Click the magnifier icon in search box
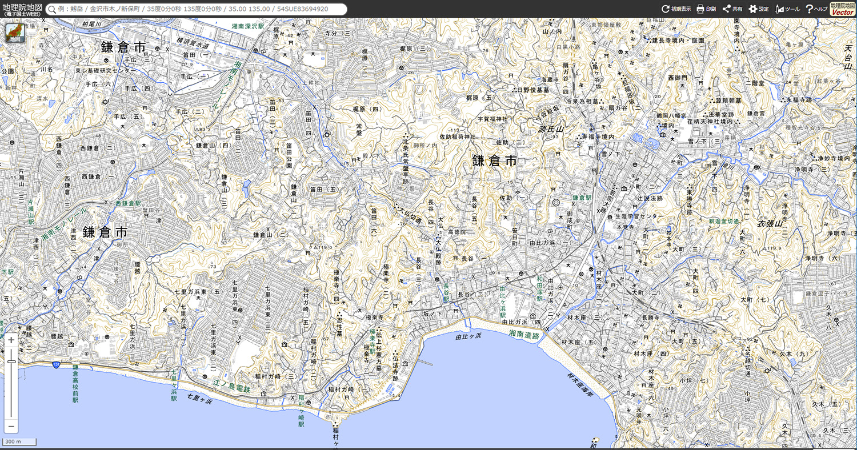The width and height of the screenshot is (857, 450). (52, 9)
